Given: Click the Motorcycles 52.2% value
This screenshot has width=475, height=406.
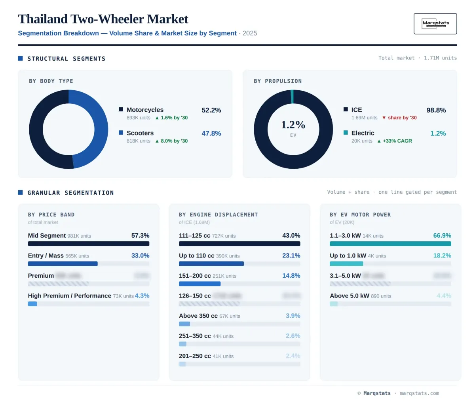Looking at the screenshot, I should coord(211,110).
